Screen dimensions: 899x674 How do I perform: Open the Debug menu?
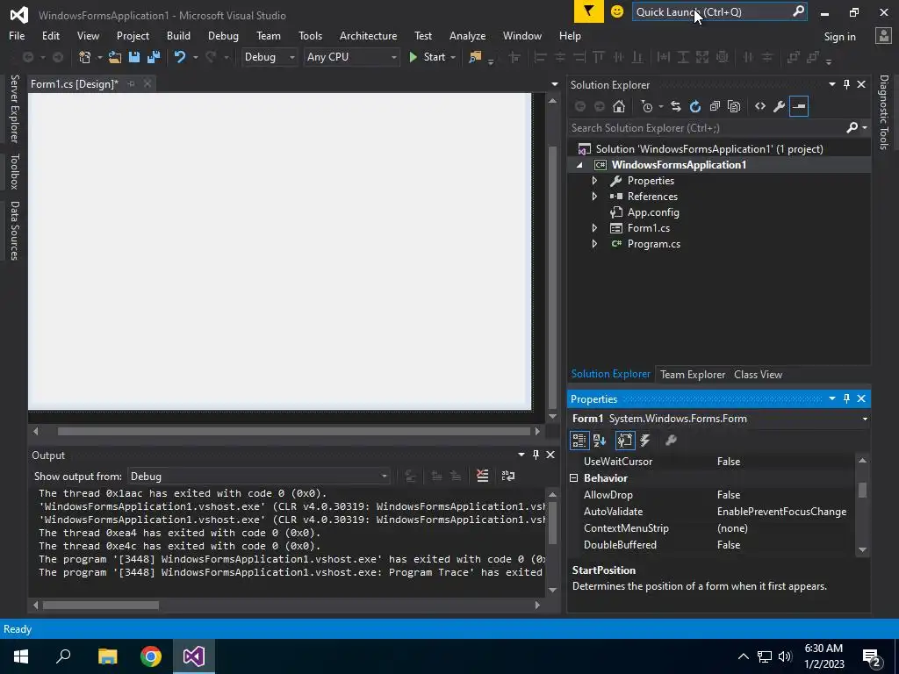click(x=223, y=35)
